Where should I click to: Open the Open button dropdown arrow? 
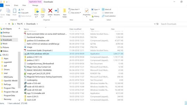point(99,9)
